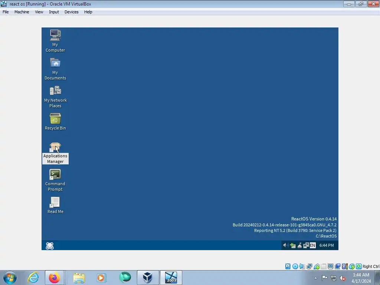Select Applications Manager desktop icon
The image size is (380, 285).
55,153
